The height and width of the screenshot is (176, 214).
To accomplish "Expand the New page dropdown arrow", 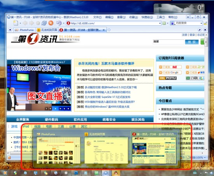I will [x=20, y=23].
